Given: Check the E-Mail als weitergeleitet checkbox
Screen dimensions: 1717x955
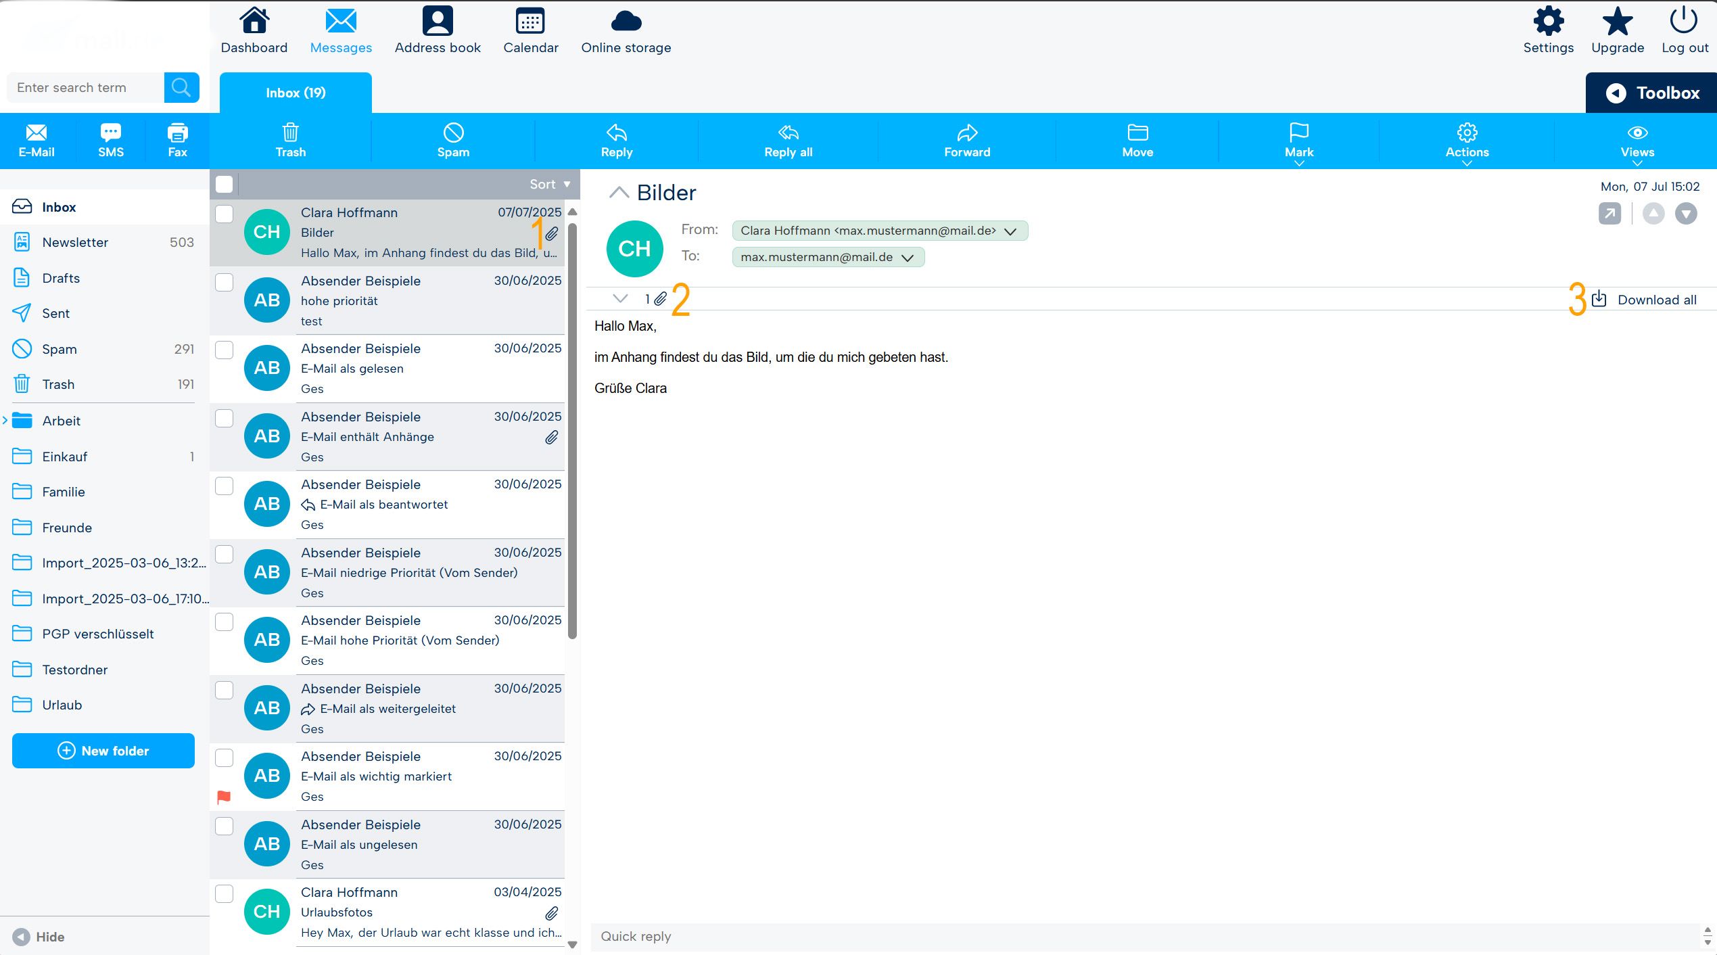Looking at the screenshot, I should (x=224, y=690).
